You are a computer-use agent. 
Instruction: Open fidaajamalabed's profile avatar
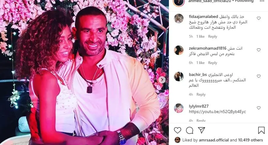(179, 19)
